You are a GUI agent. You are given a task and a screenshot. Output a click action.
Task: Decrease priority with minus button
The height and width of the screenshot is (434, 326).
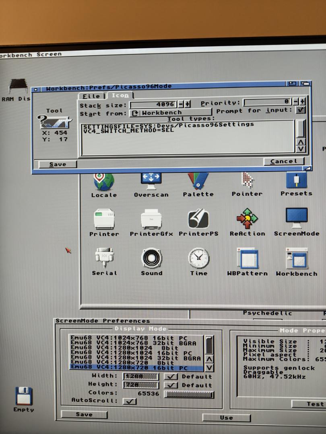(295, 102)
